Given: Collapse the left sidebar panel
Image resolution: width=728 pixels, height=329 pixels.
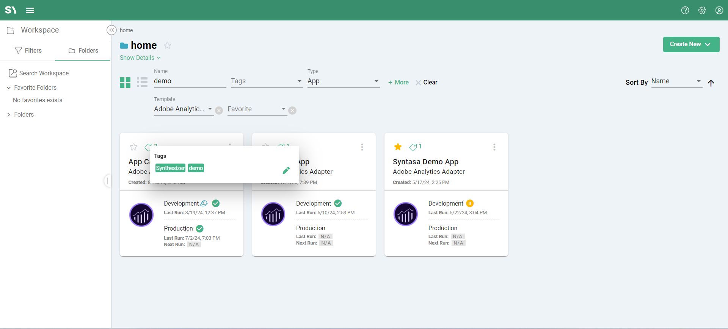Looking at the screenshot, I should click(111, 30).
